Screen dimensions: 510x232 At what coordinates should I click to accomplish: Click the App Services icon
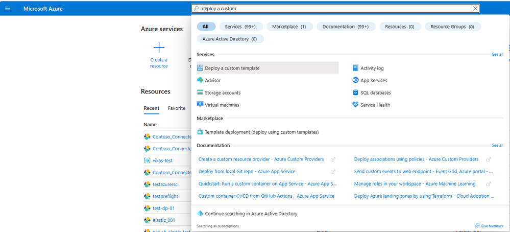click(x=355, y=80)
